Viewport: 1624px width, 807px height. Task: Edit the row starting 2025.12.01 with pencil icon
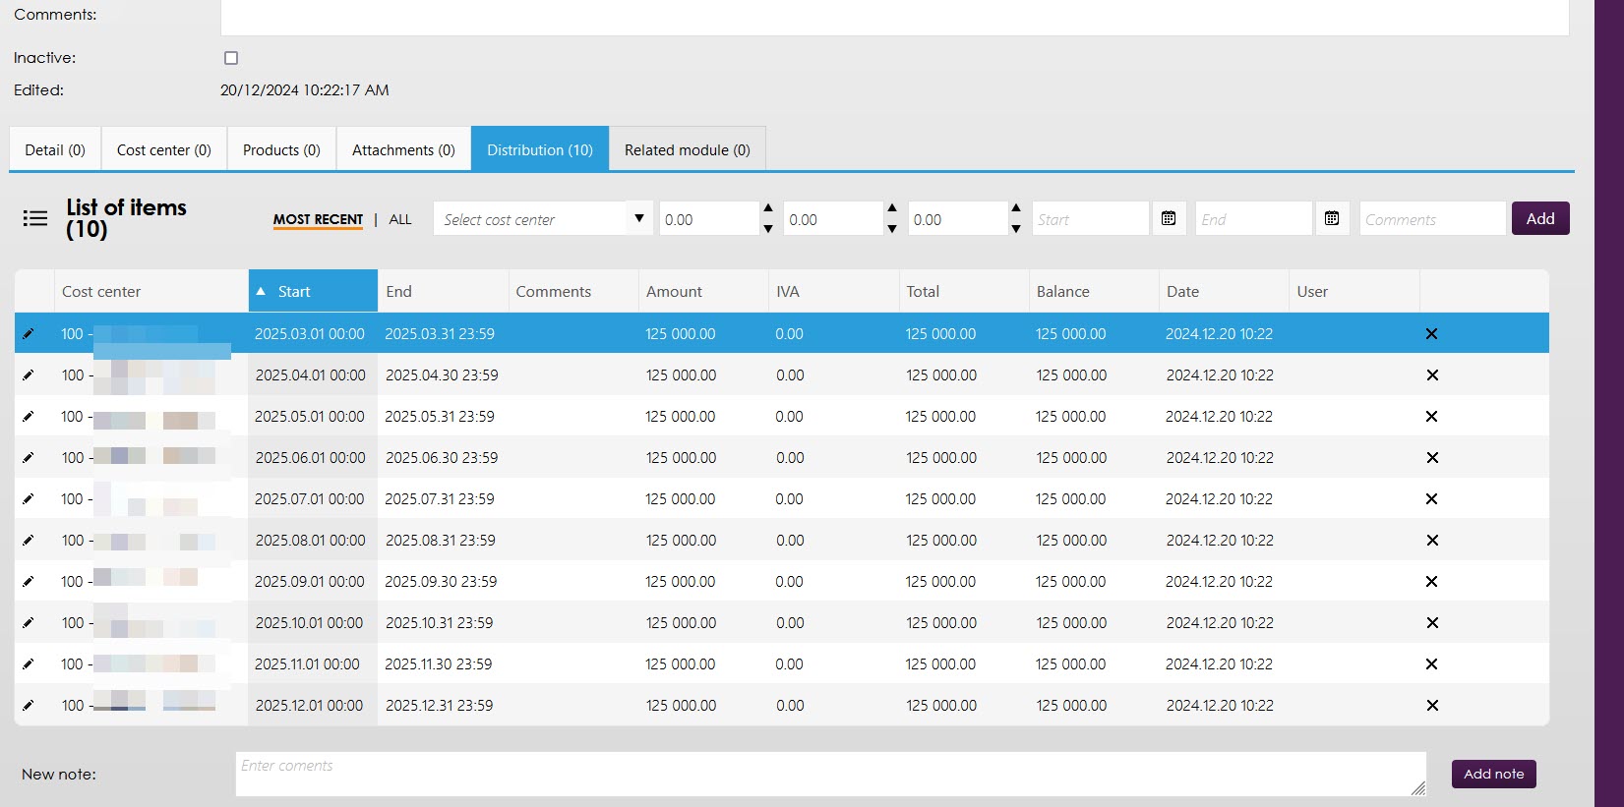coord(28,706)
